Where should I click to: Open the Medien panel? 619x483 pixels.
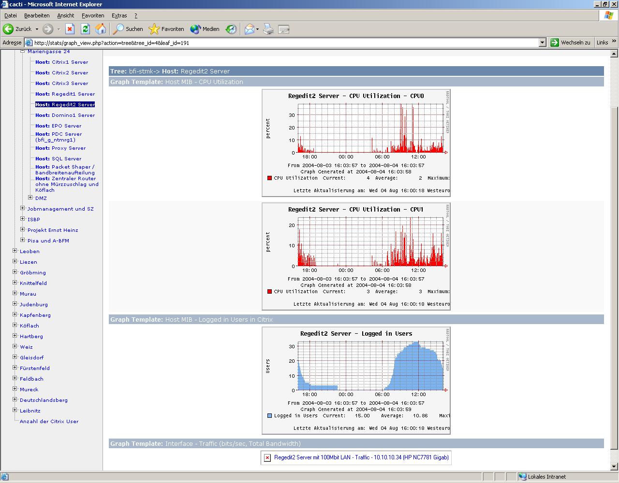[205, 29]
